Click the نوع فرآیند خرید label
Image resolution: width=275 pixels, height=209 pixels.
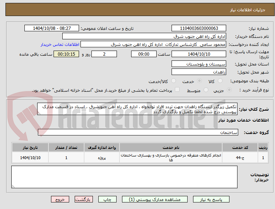pyautogui.click(x=254, y=90)
